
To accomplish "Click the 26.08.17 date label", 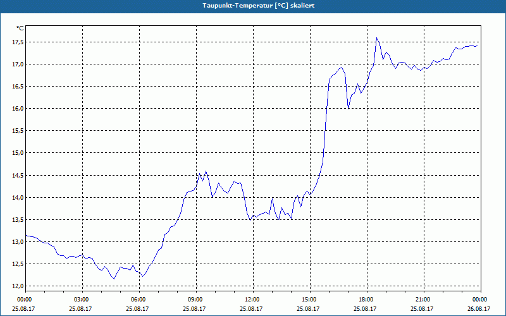I will [x=479, y=308].
